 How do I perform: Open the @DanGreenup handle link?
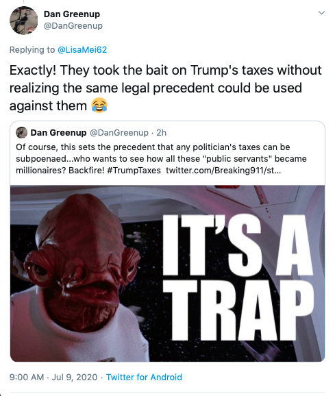pos(73,26)
